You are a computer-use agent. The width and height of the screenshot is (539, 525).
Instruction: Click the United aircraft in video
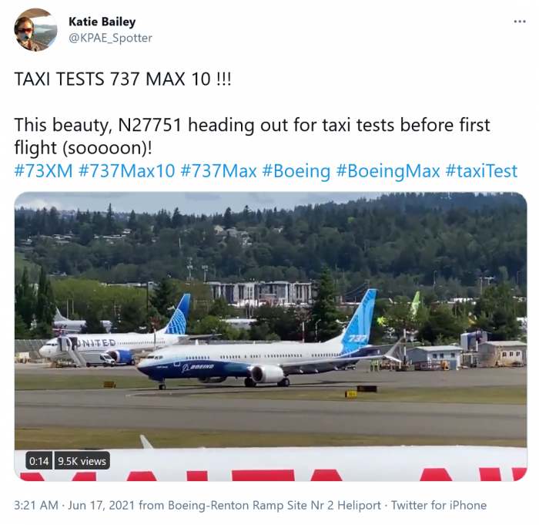click(115, 338)
